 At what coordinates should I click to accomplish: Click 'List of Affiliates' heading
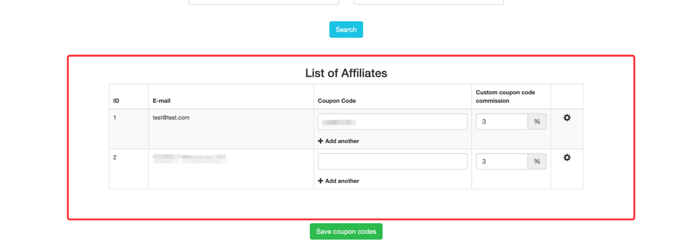click(346, 73)
